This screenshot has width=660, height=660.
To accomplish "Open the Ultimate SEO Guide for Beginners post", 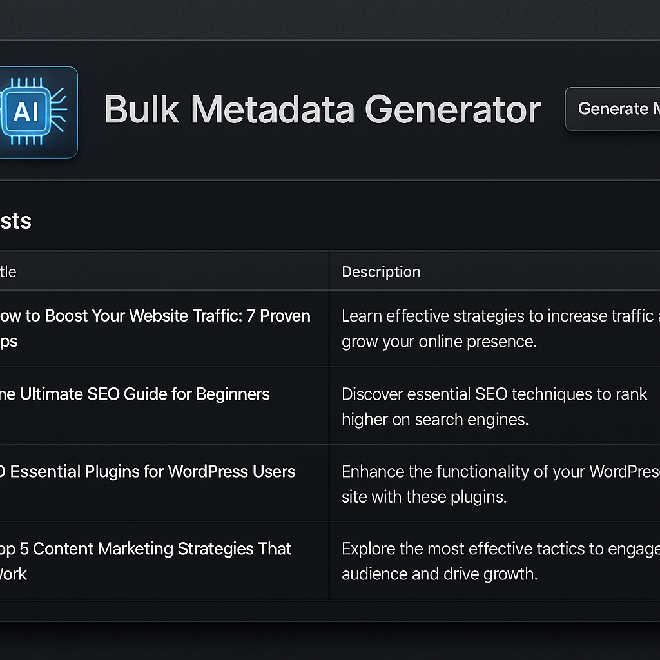I will tap(134, 394).
